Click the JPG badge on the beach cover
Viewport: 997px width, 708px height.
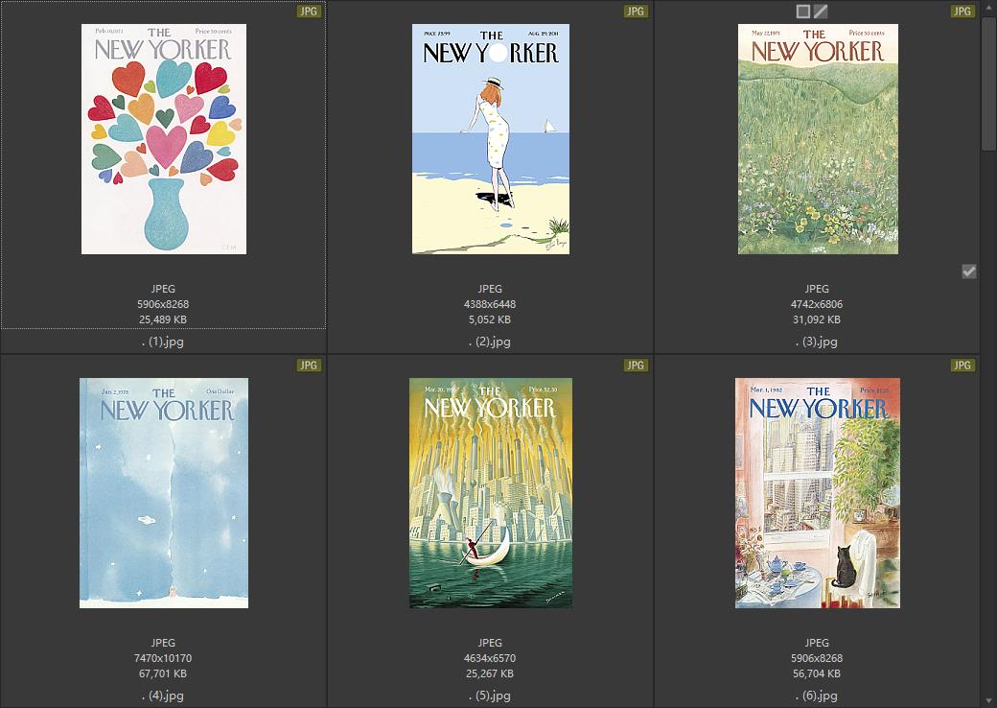click(x=636, y=11)
